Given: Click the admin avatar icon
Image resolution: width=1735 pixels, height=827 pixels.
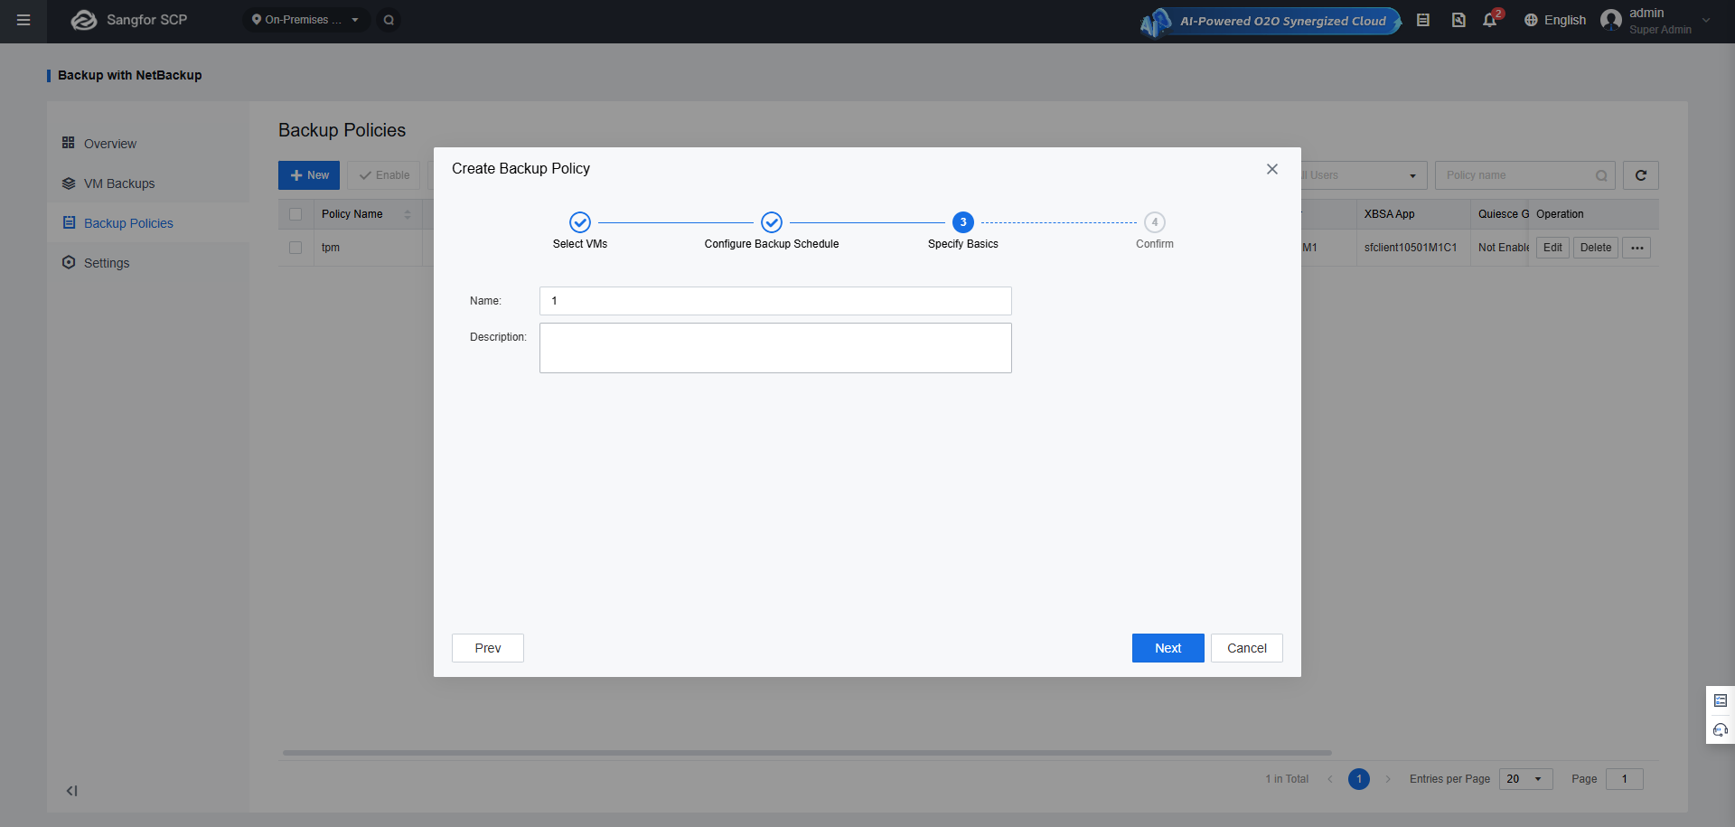Looking at the screenshot, I should (x=1611, y=20).
